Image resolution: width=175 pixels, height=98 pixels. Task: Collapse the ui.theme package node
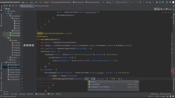point(10,19)
